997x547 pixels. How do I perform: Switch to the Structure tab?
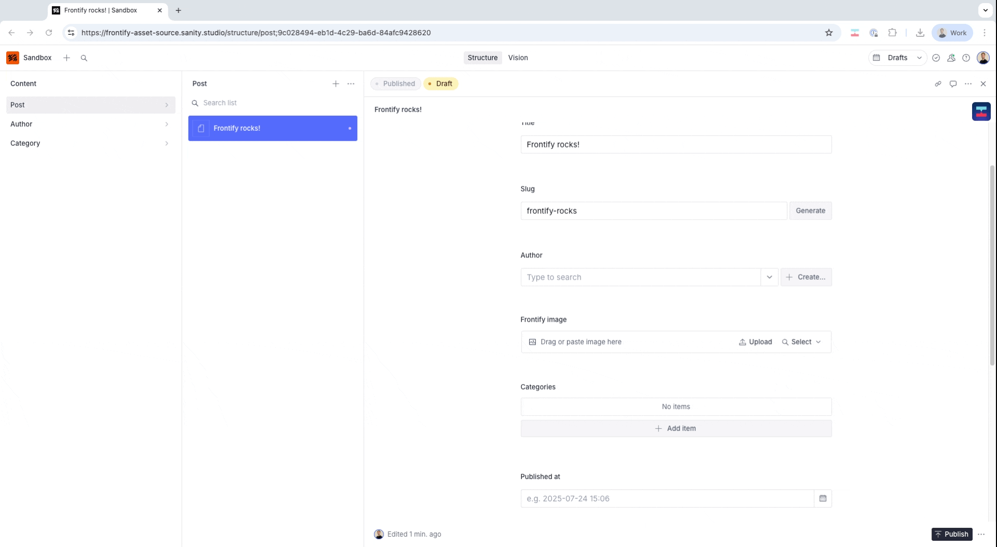tap(482, 58)
